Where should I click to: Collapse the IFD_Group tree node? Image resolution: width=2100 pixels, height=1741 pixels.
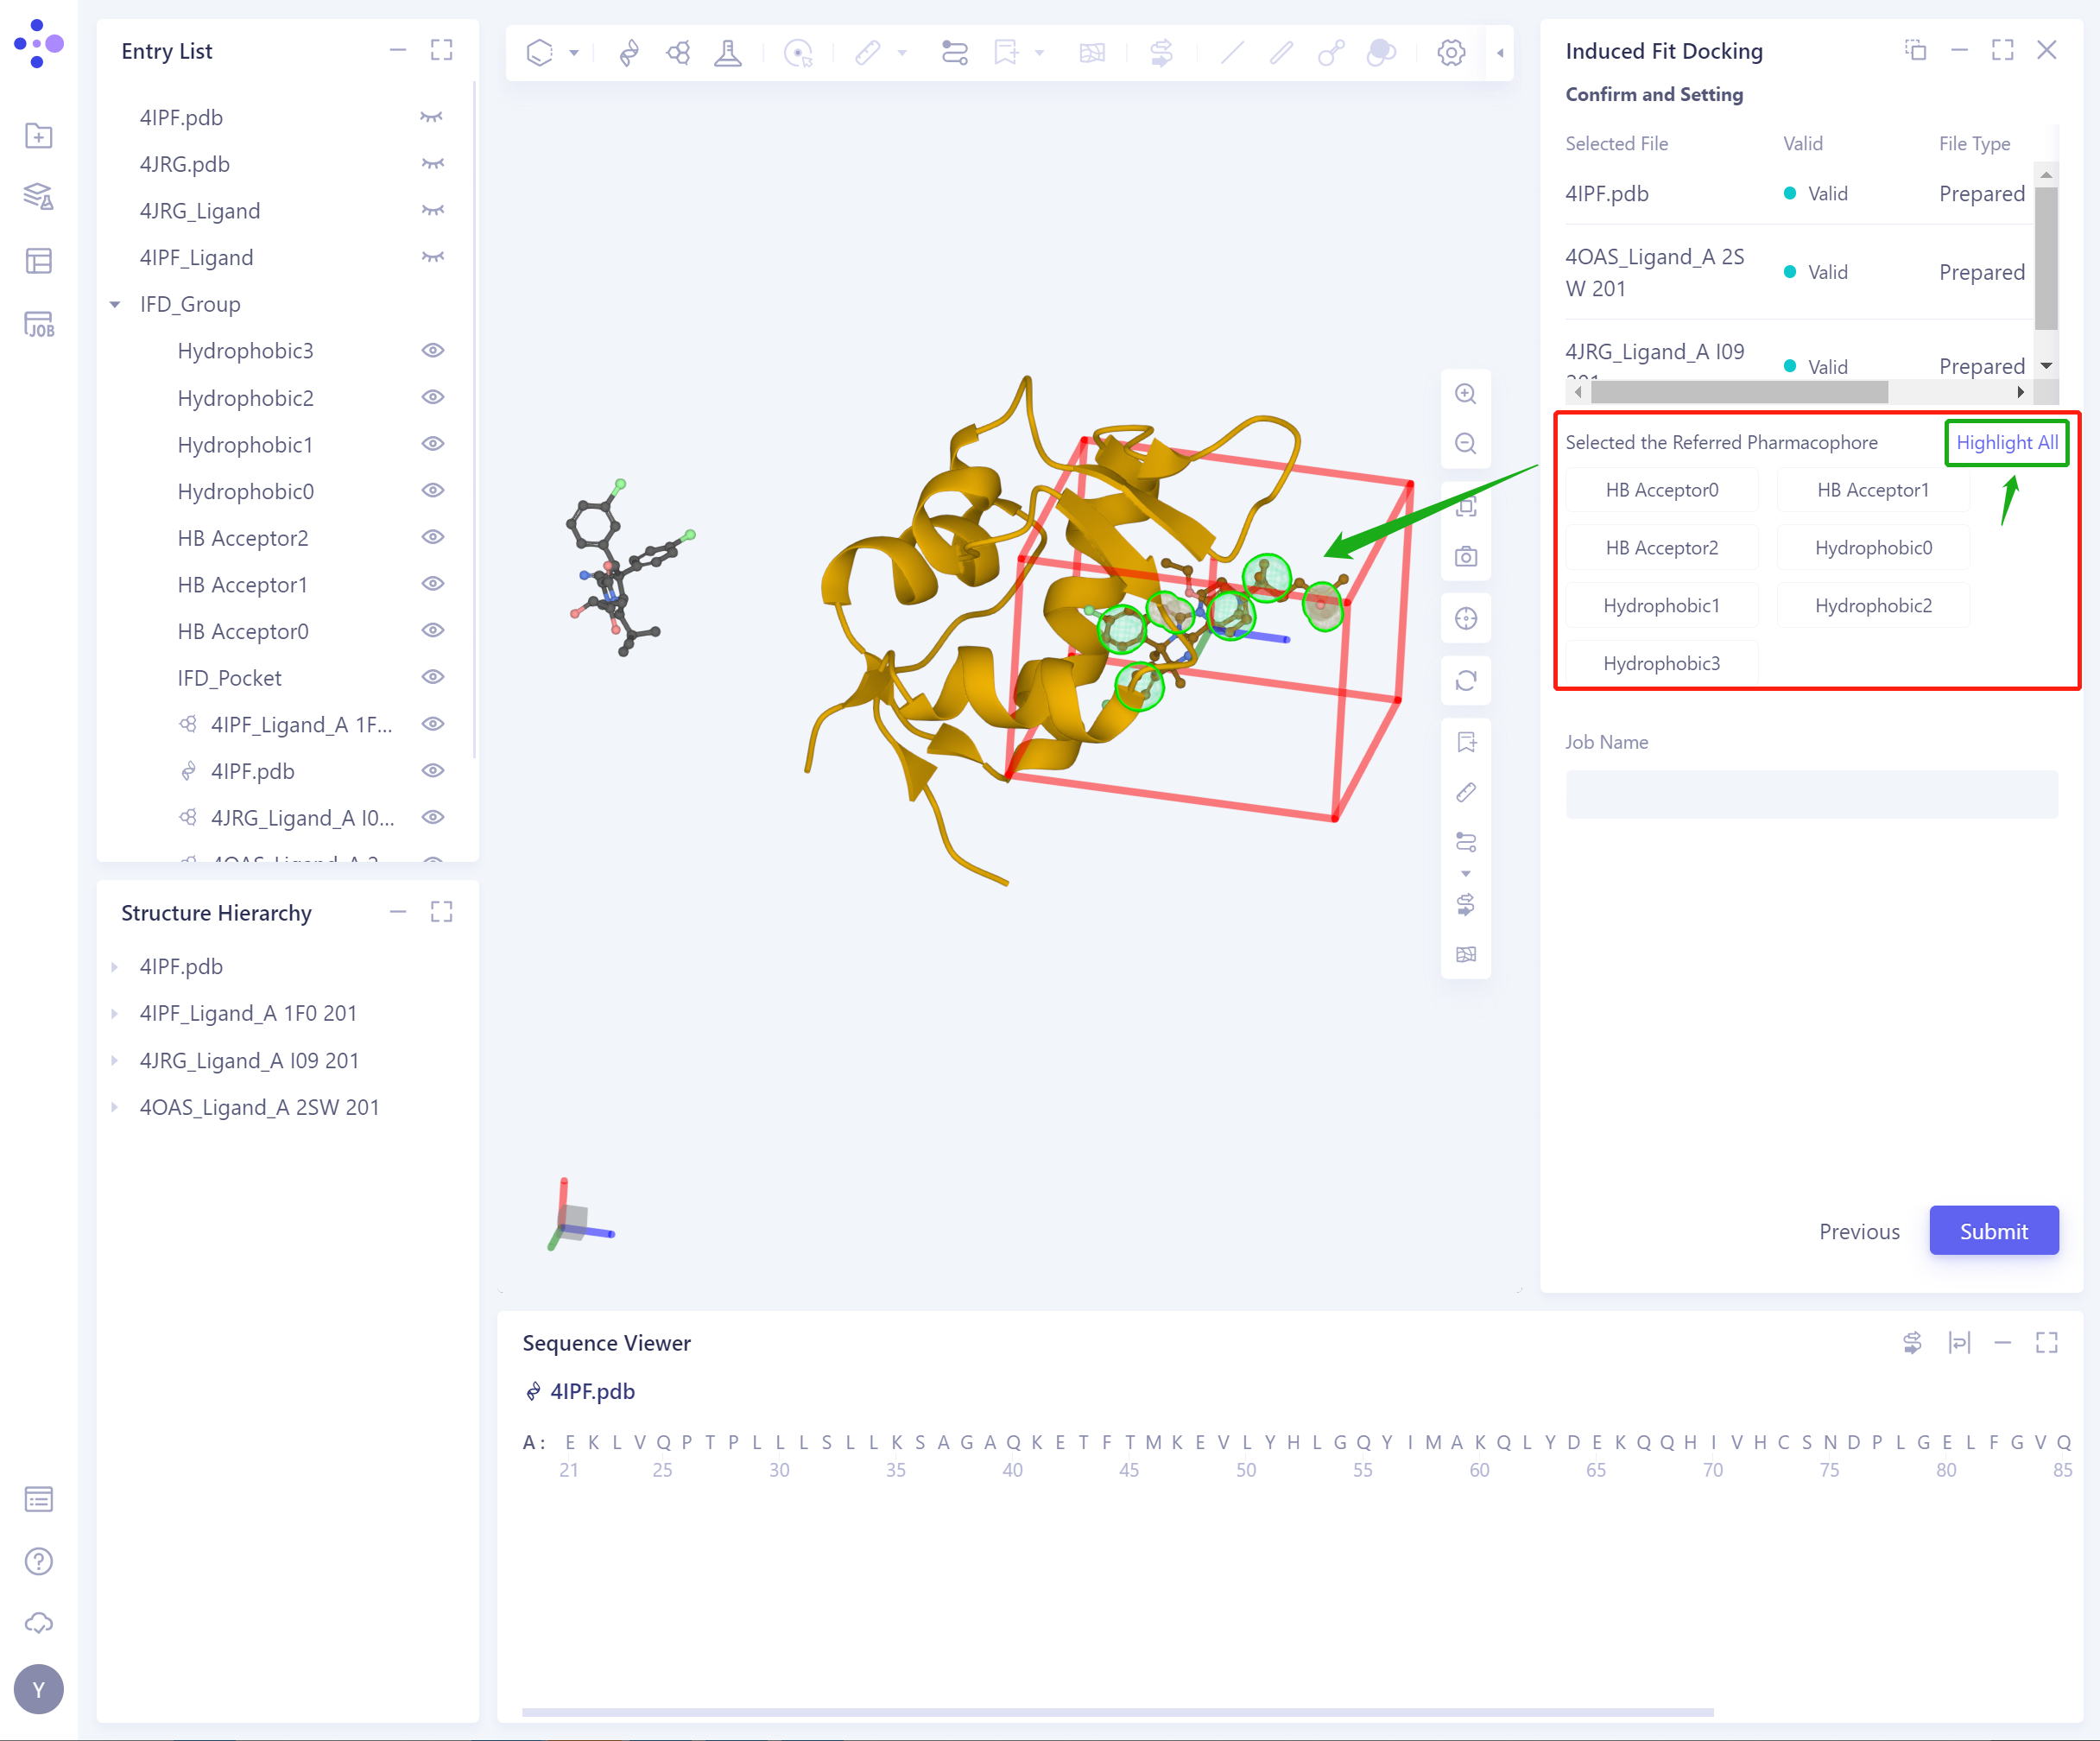[x=115, y=304]
